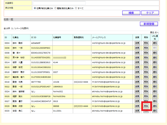This screenshot has height=125, width=167.
Task: Click 通知 button for employee 0017
Action: click(x=155, y=77)
